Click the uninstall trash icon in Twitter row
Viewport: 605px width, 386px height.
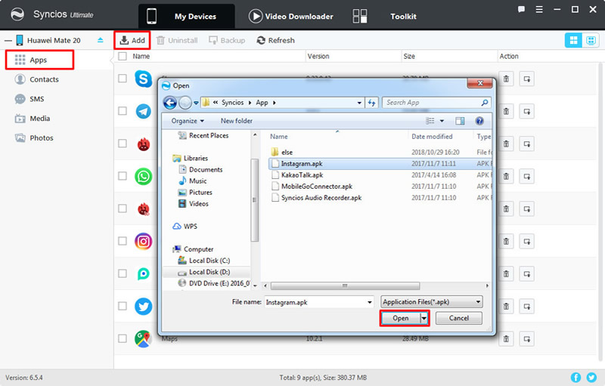(506, 307)
